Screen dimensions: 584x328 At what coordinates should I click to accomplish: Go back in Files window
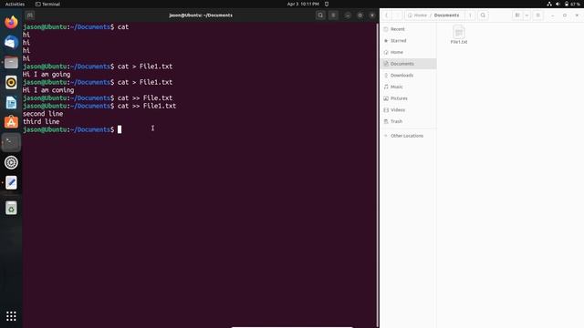click(x=387, y=15)
